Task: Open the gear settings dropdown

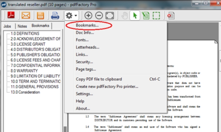Action: click(x=71, y=15)
